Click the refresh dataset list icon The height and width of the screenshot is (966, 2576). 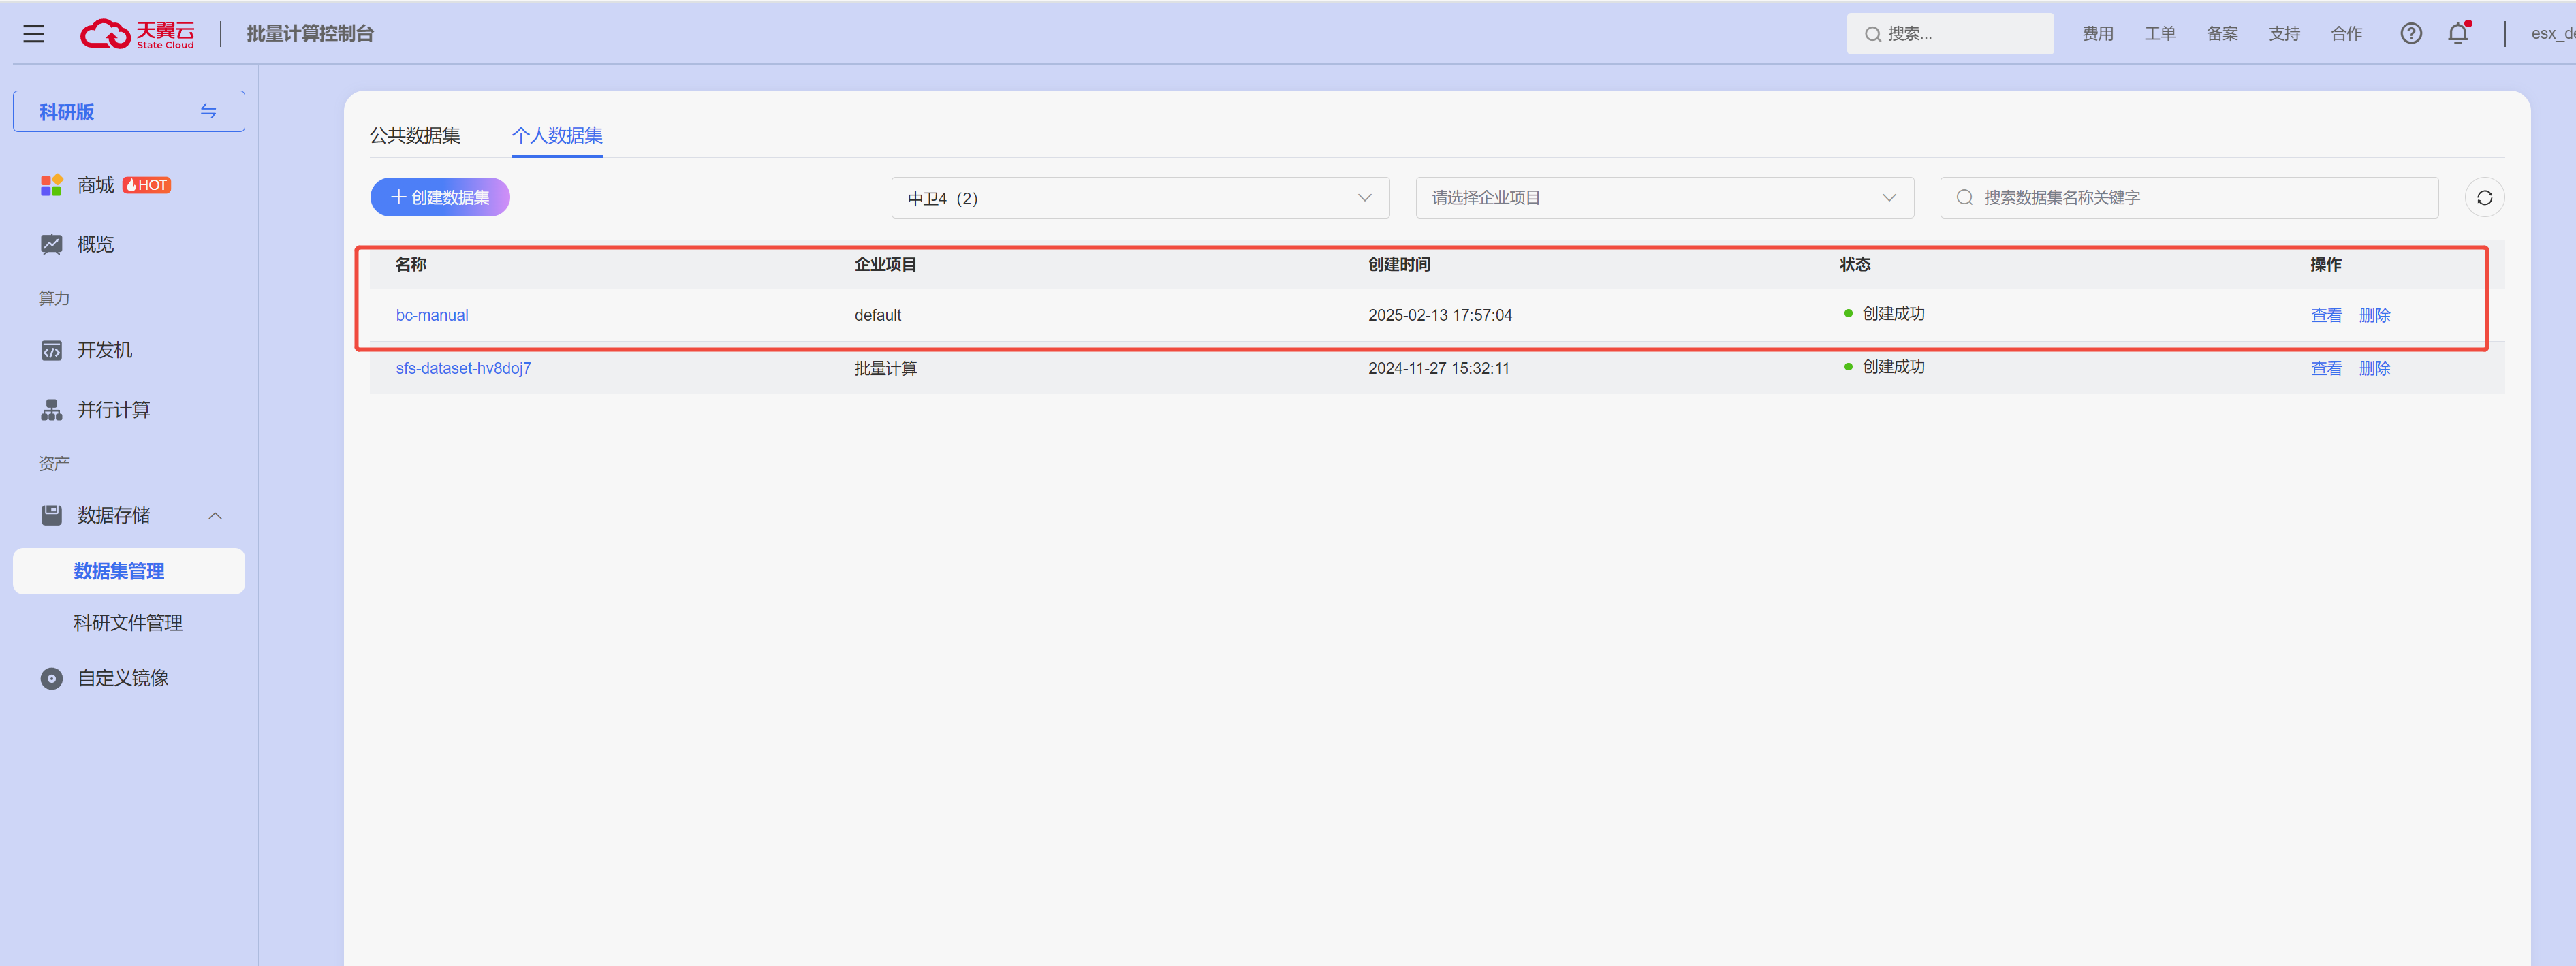tap(2484, 198)
